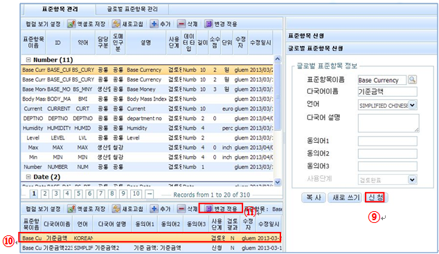Open the 표준항목 관리 tab

tap(60, 10)
